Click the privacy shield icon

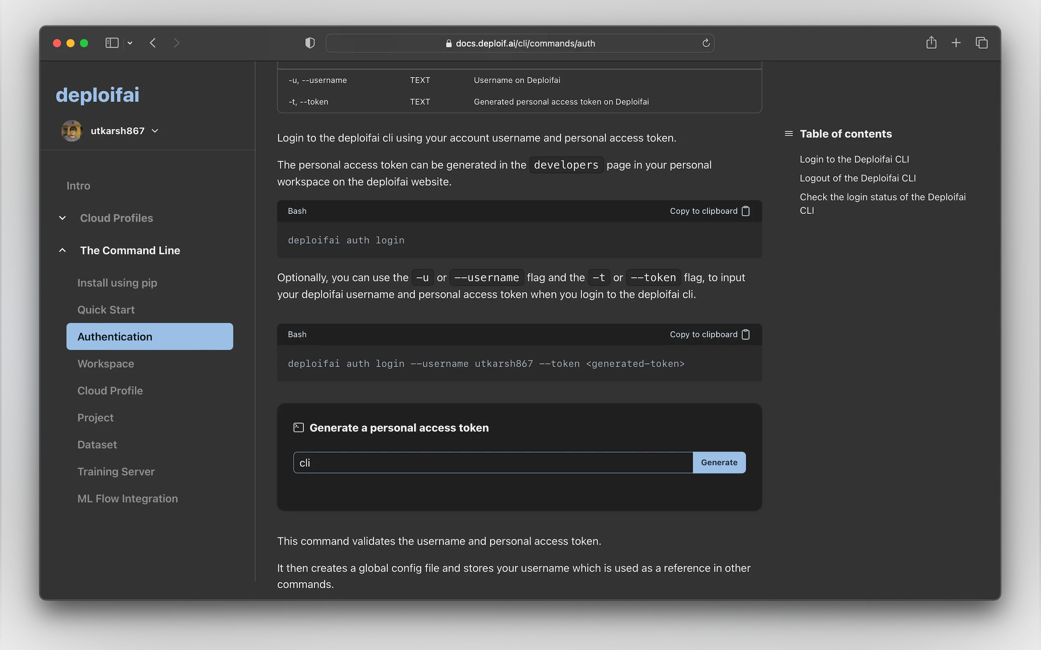[x=310, y=43]
